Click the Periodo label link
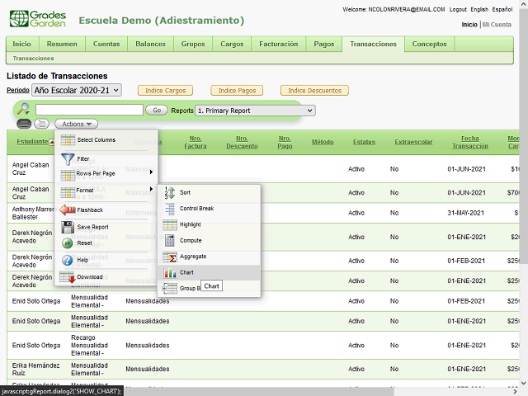The width and height of the screenshot is (528, 396). coord(18,90)
